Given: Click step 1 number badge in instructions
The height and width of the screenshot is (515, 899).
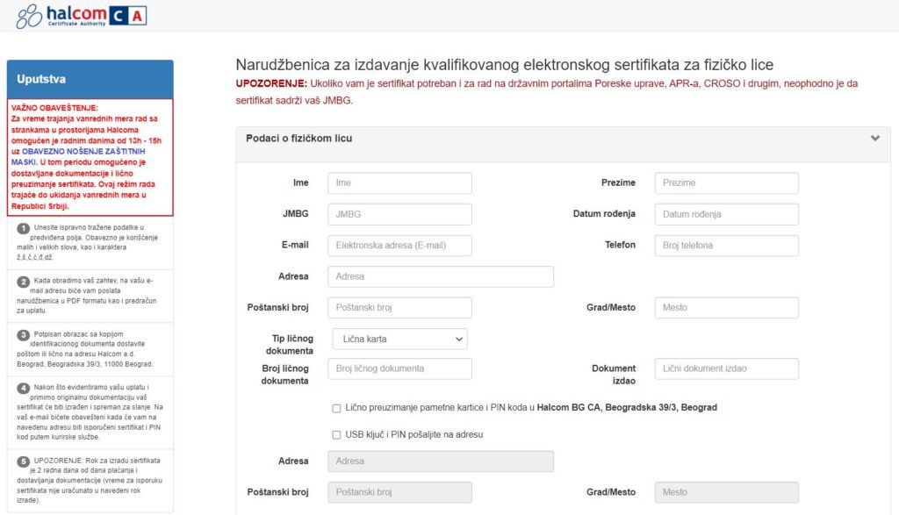Looking at the screenshot, I should pos(24,228).
